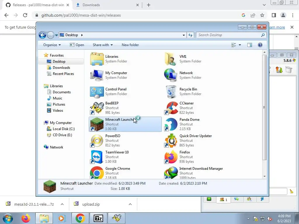
Task: Open BeeBEEP from the taskbar
Action: point(117,218)
